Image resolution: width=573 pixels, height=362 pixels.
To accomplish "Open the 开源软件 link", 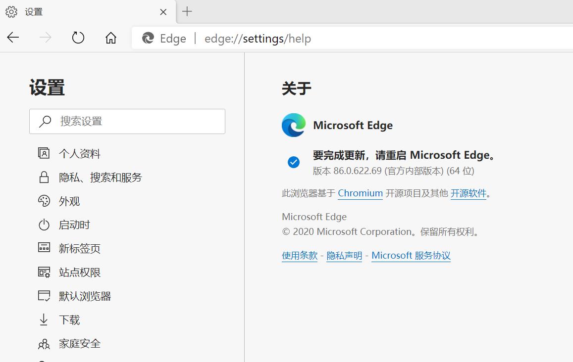I will coord(468,193).
